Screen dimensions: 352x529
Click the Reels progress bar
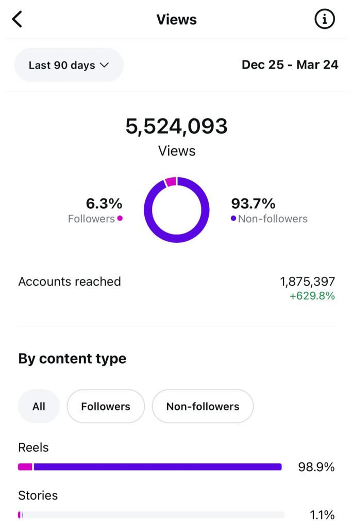tap(149, 466)
